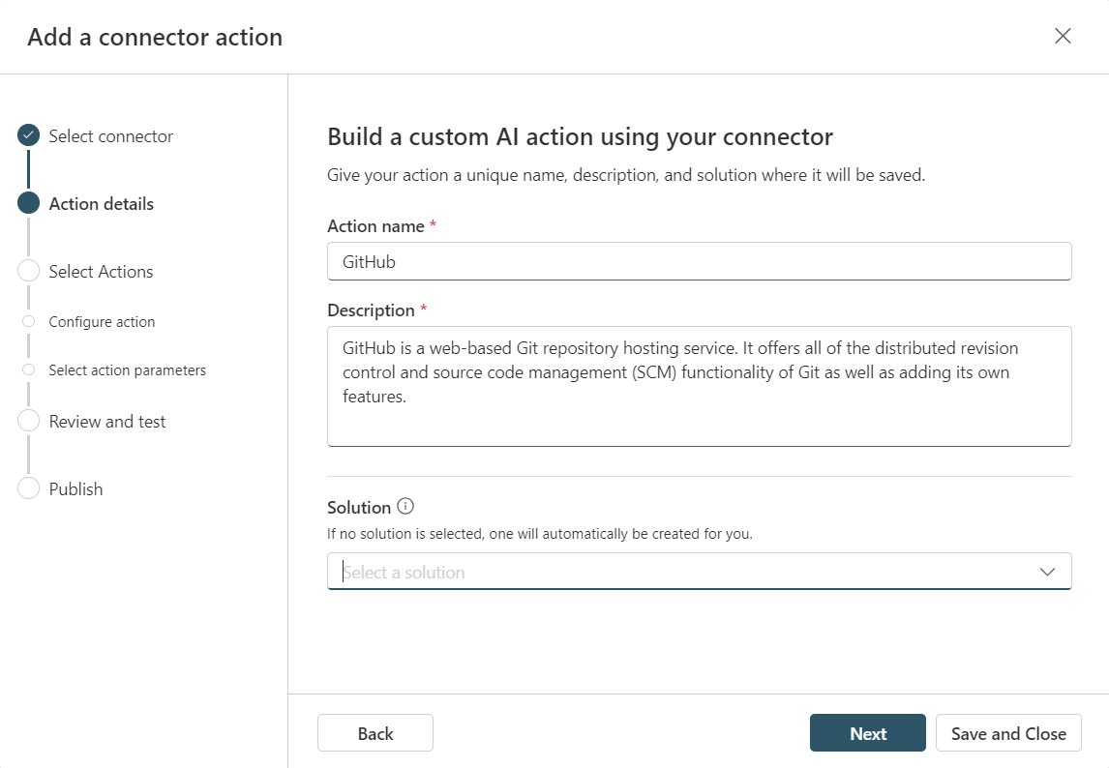Focus the Action name field containing GitHub
The image size is (1109, 768).
699,261
